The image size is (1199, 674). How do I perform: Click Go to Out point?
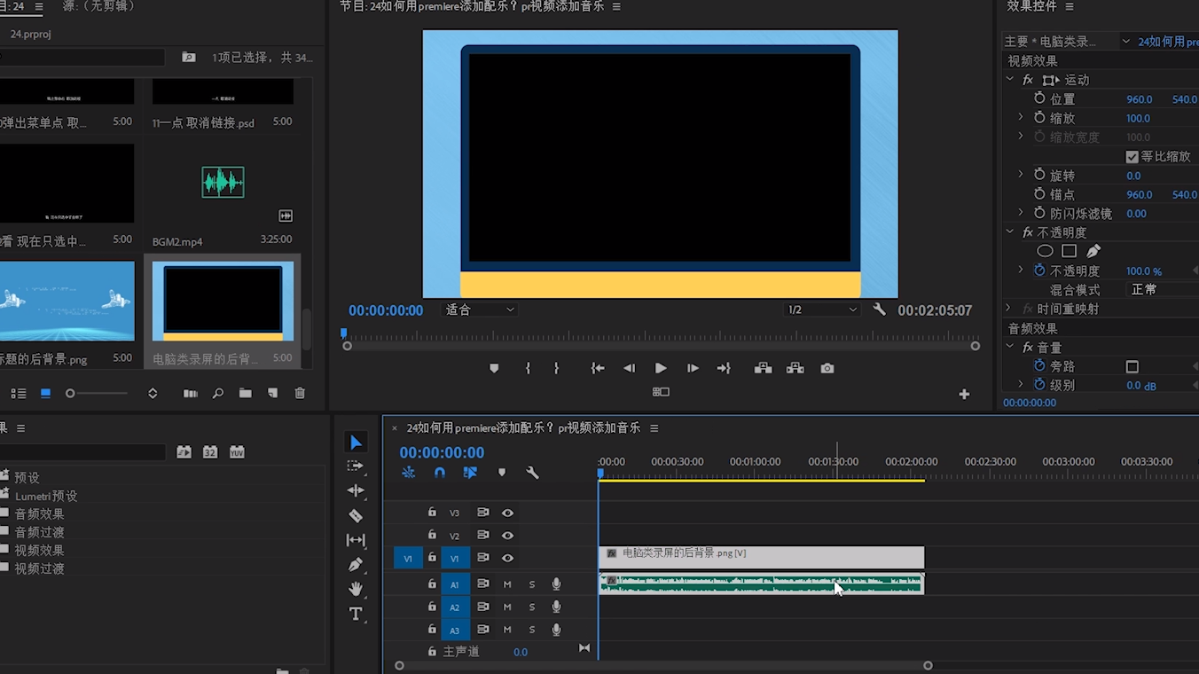724,368
